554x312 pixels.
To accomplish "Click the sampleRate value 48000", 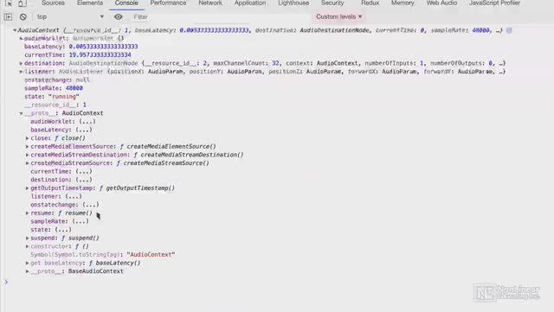I will point(74,88).
